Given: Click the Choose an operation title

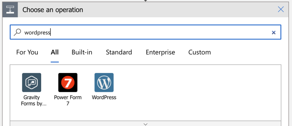Looking at the screenshot, I should click(x=53, y=10).
